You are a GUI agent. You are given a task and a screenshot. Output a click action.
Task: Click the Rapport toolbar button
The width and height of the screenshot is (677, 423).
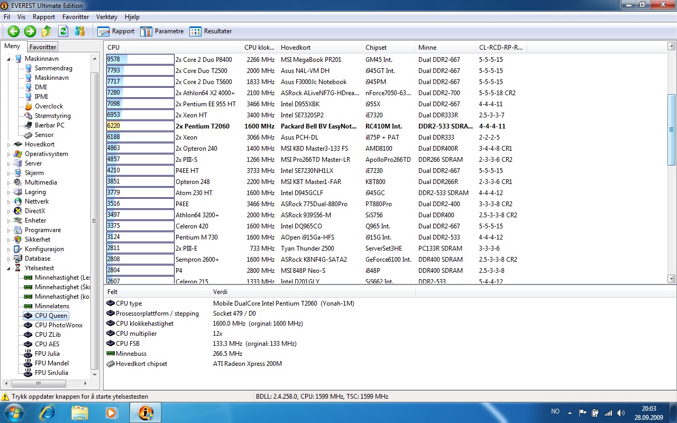(116, 31)
